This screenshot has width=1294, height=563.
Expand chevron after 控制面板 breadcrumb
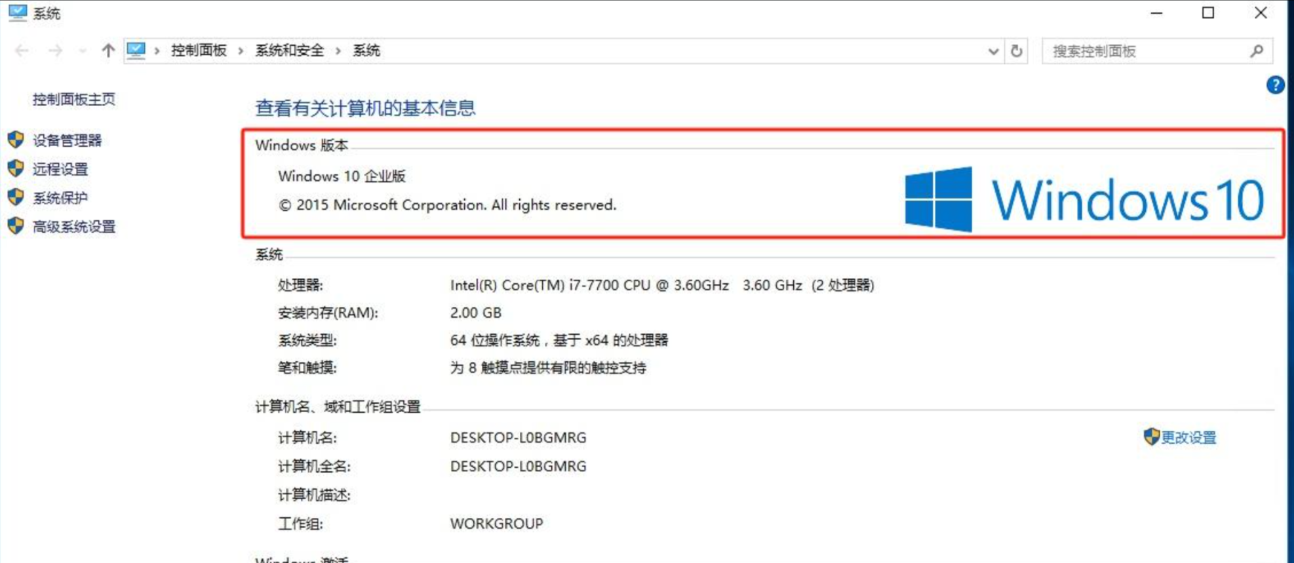241,50
